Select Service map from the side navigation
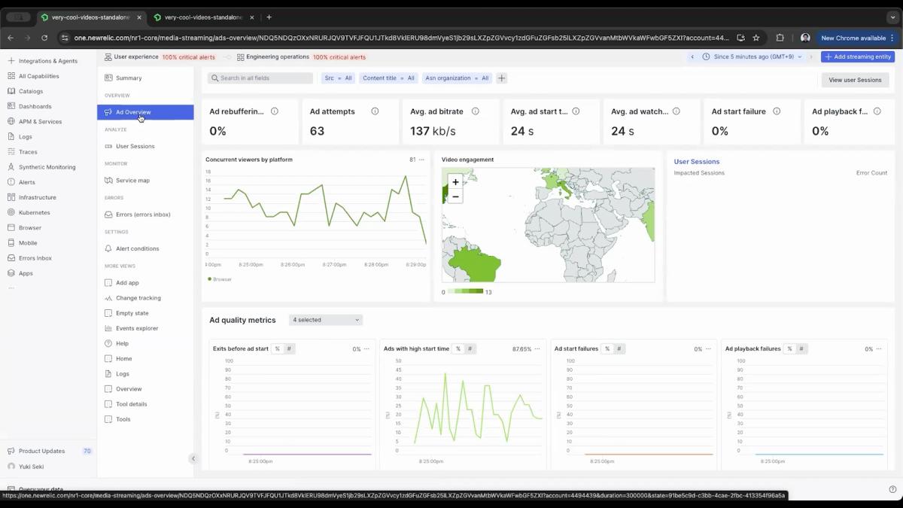Viewport: 903px width, 508px height. coord(132,181)
